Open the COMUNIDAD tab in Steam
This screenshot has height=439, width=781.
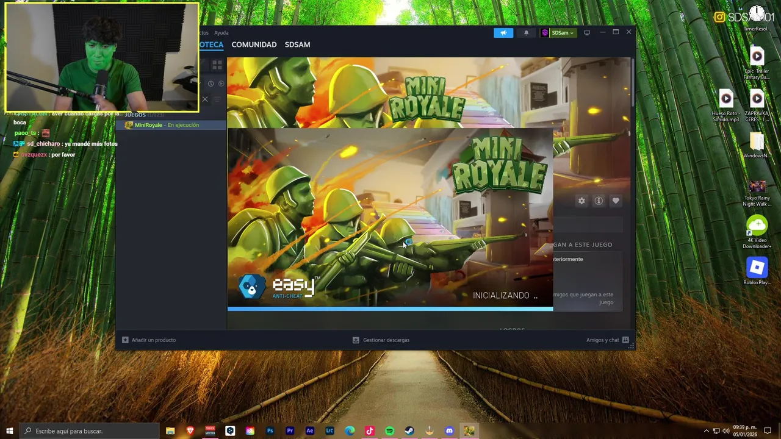[254, 45]
